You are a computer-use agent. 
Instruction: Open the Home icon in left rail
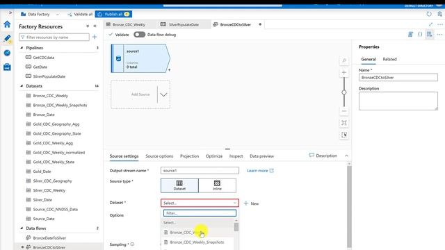pos(7,24)
